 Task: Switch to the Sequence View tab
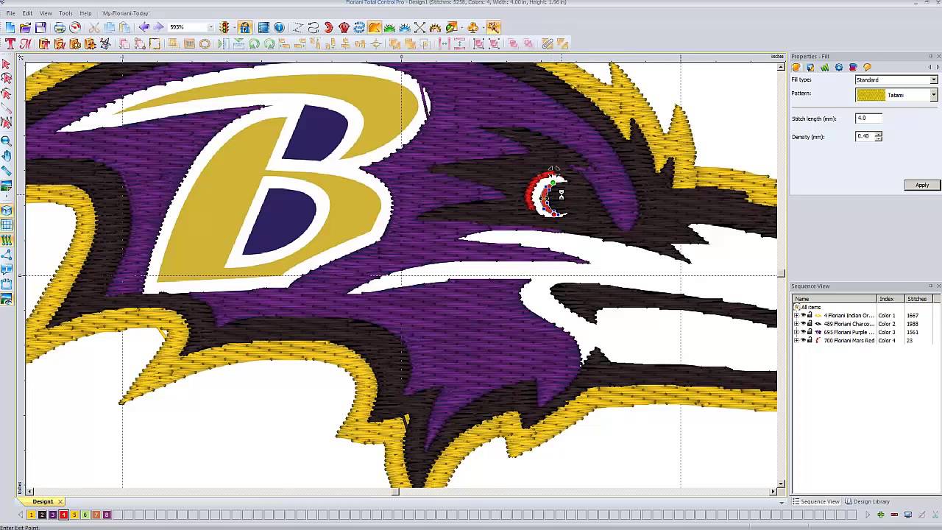coord(816,502)
